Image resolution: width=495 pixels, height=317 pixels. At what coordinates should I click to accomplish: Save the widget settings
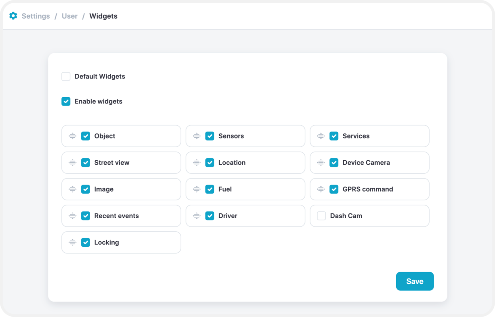click(415, 281)
